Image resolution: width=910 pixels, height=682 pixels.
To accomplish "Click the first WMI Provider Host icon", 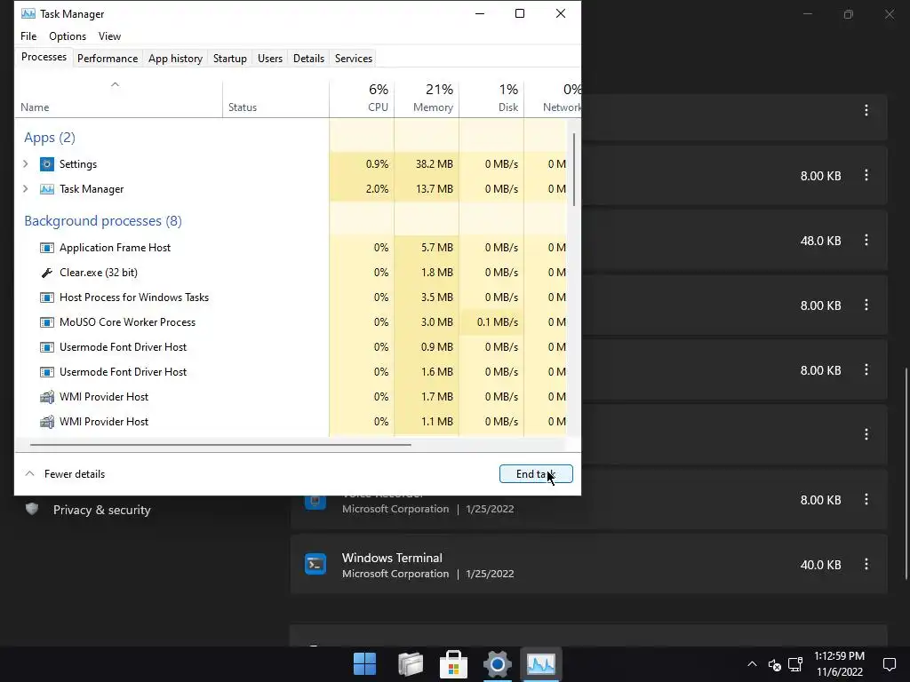I will click(47, 397).
